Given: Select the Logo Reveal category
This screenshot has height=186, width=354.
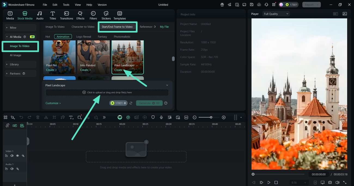Looking at the screenshot, I should pyautogui.click(x=84, y=37).
